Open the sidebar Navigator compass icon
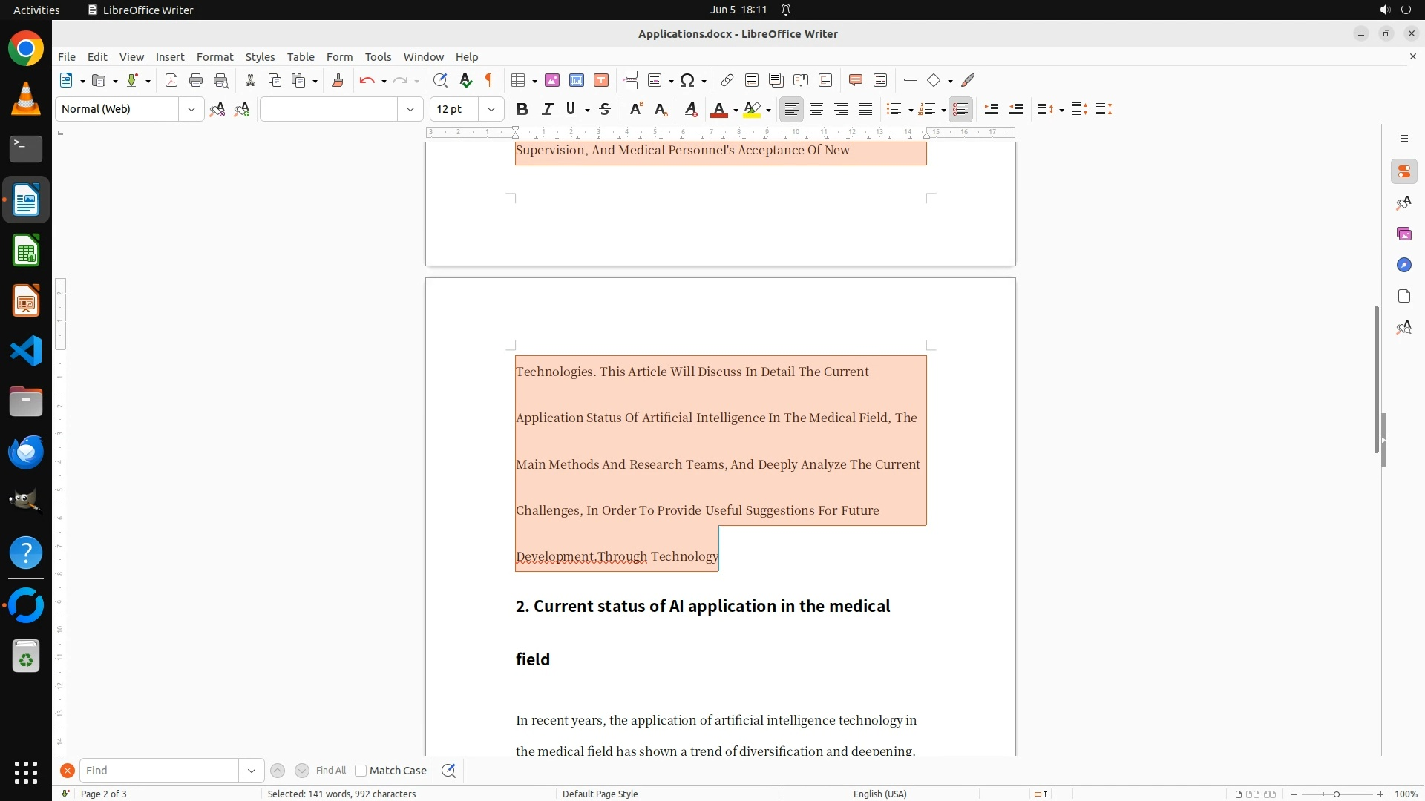Viewport: 1425px width, 801px height. [x=1403, y=265]
